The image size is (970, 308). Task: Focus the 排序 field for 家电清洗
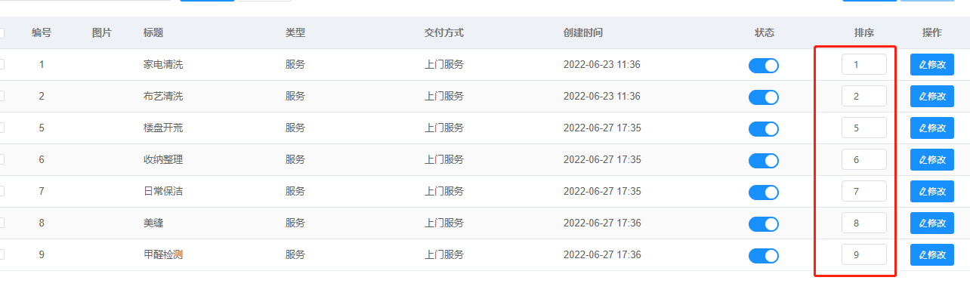click(x=864, y=65)
